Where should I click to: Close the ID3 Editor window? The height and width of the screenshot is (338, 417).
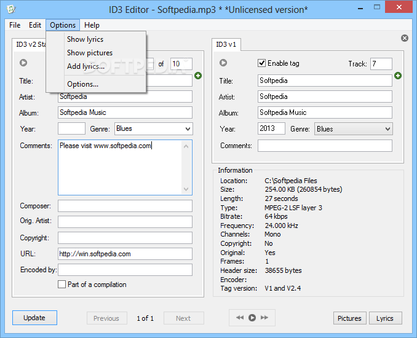399,7
